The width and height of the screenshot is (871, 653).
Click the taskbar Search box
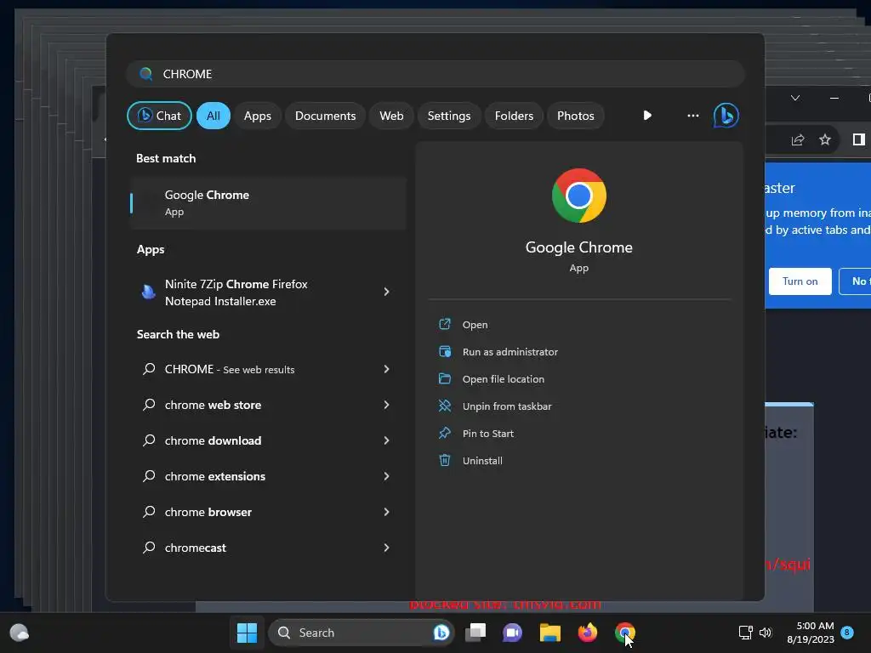(361, 633)
